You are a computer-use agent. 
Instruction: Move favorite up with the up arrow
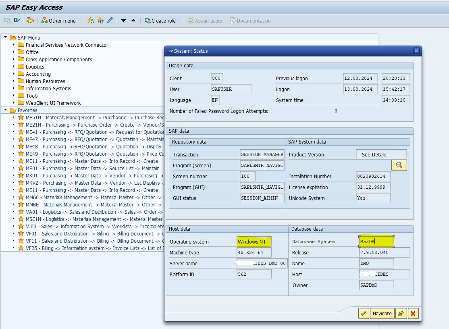pos(133,21)
